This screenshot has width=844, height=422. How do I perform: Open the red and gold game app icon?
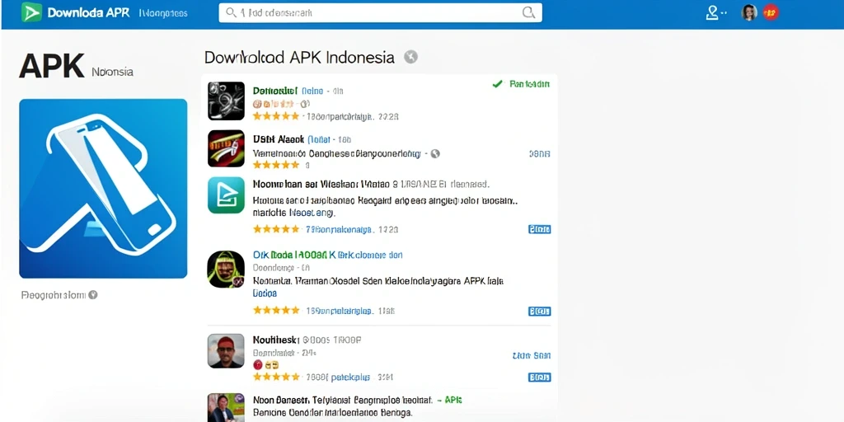pos(226,148)
